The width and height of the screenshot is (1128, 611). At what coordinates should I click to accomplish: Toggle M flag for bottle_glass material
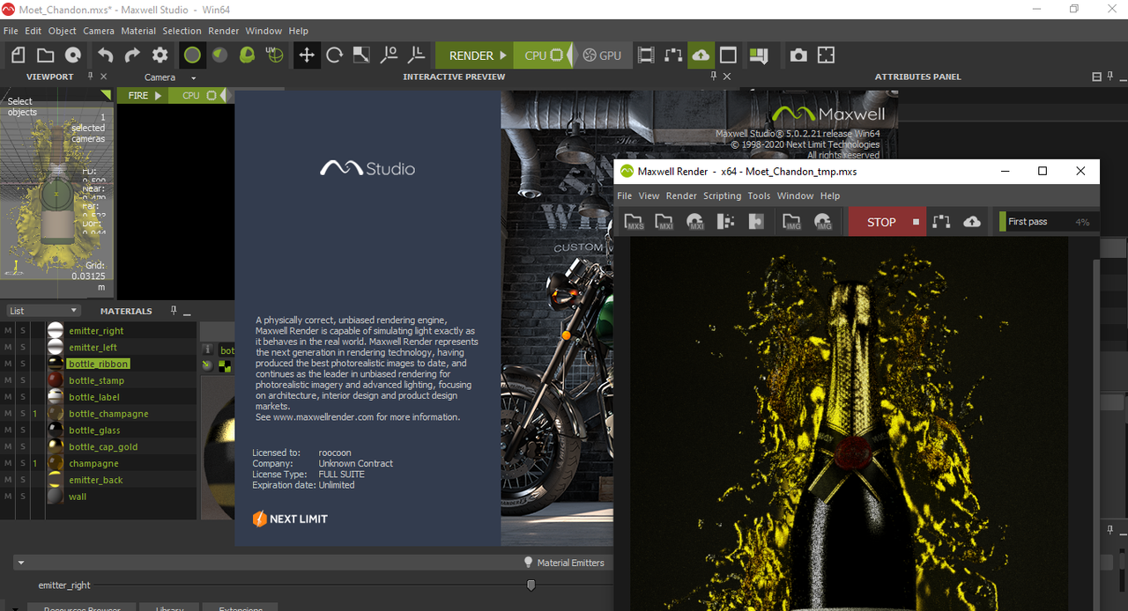coord(8,431)
